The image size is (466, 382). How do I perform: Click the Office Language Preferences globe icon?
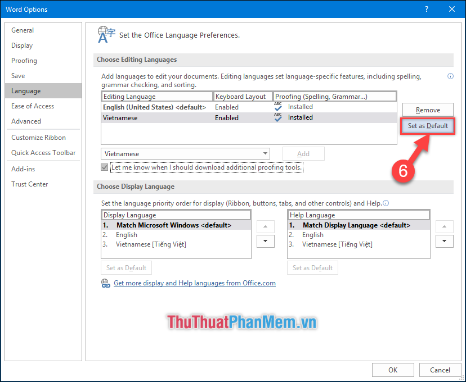(x=106, y=35)
